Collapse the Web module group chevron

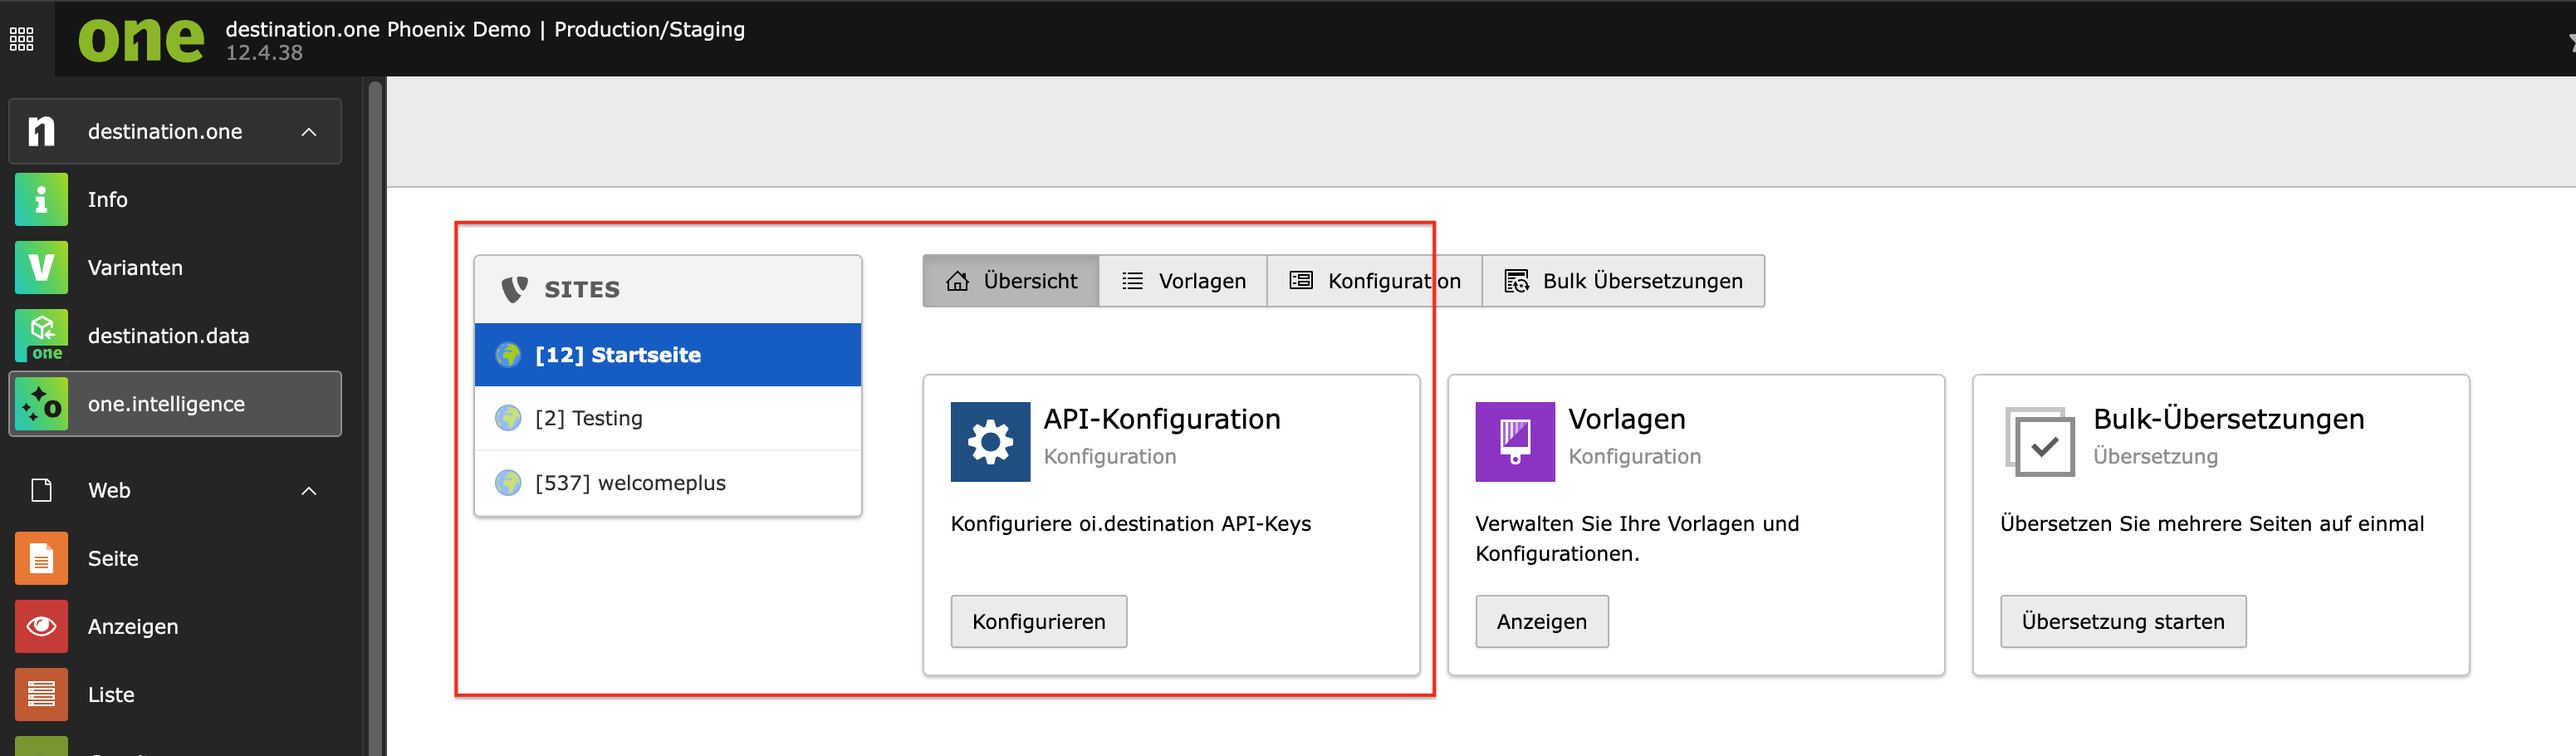(309, 491)
